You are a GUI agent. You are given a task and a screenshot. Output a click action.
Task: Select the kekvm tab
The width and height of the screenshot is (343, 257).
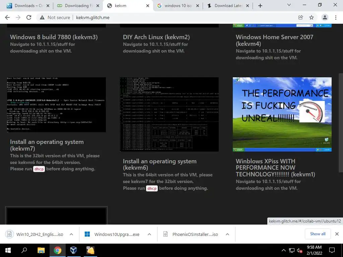coord(128,6)
